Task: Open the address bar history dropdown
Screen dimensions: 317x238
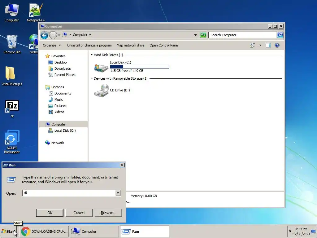Action: click(x=195, y=35)
